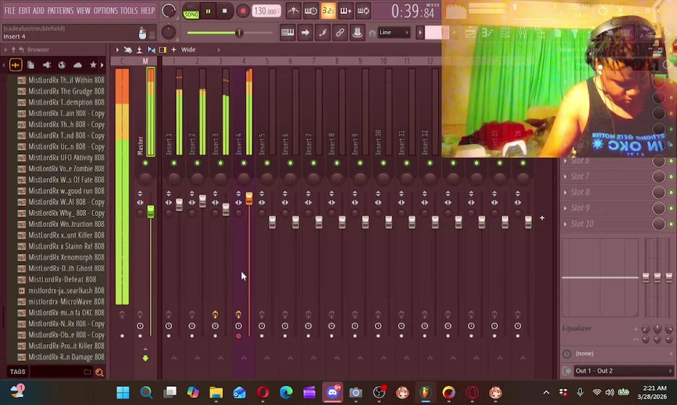Open the ADD menu
677x405 pixels.
coord(38,11)
